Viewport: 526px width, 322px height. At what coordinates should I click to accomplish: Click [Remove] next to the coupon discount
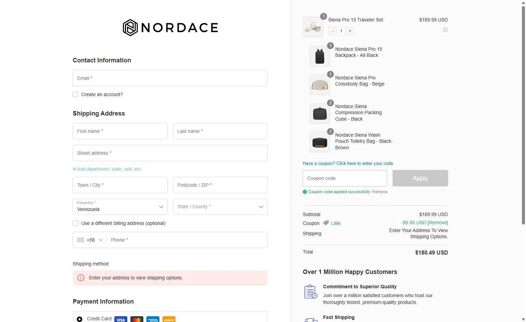pyautogui.click(x=438, y=223)
